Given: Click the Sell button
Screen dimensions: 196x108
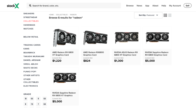Looking at the screenshot, I should pyautogui.click(x=187, y=6).
